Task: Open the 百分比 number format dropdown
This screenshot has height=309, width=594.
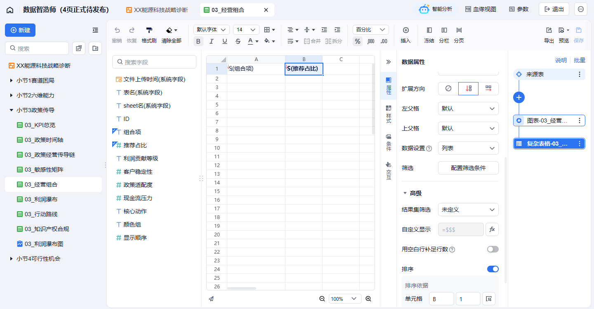Action: tap(371, 30)
